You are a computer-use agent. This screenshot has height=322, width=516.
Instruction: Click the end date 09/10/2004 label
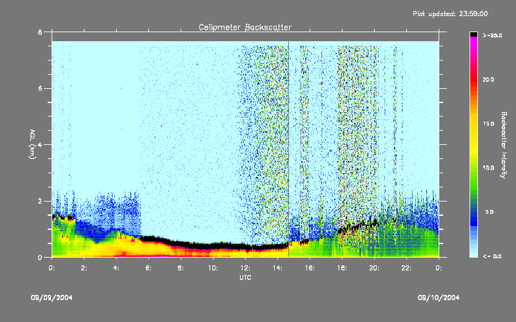(439, 298)
